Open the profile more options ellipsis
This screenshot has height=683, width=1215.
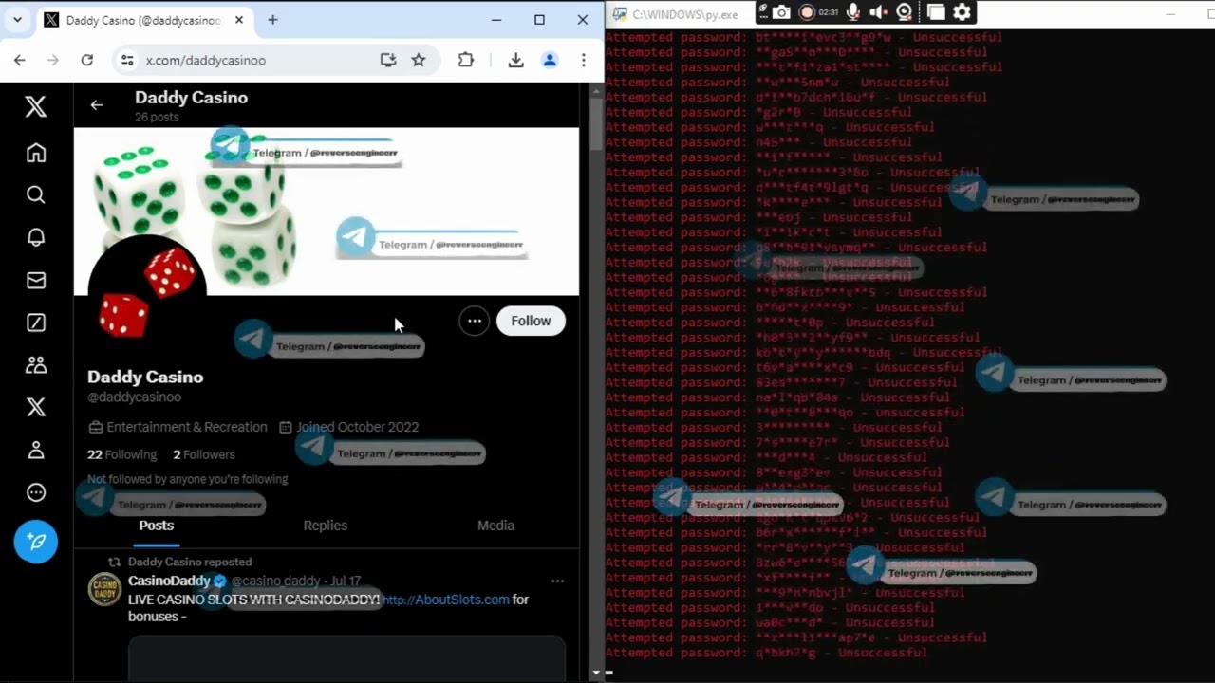pos(474,321)
